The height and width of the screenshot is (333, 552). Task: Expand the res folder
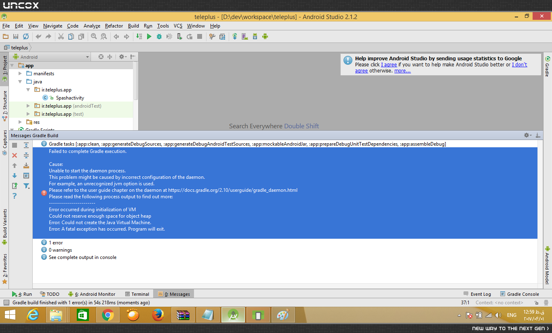(x=20, y=122)
